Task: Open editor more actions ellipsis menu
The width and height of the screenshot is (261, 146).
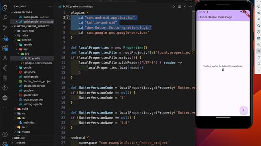Action: click(x=190, y=6)
